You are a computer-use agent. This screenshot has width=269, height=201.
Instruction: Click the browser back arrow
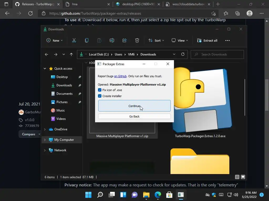pos(7,13)
